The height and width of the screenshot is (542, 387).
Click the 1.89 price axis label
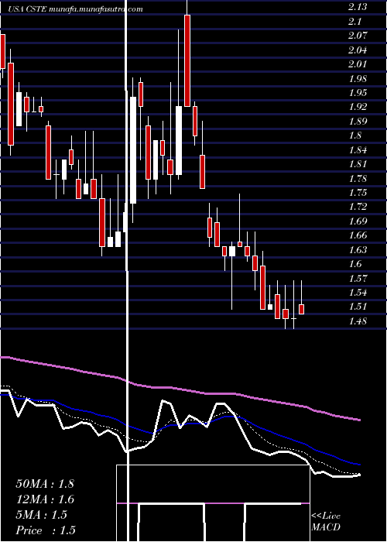pos(358,122)
